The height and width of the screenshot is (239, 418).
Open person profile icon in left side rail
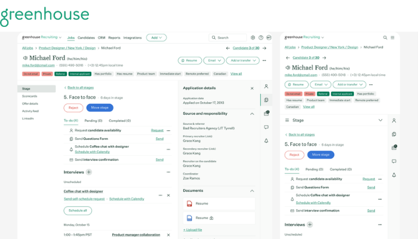(x=266, y=87)
